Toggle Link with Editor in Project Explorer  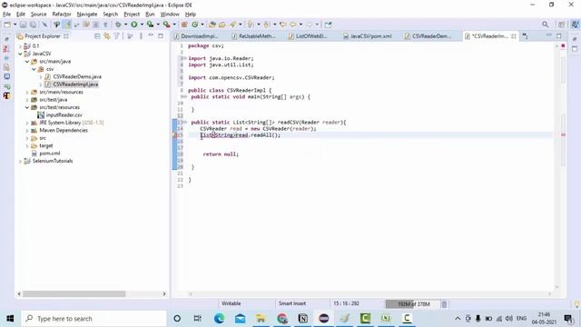pyautogui.click(x=107, y=36)
